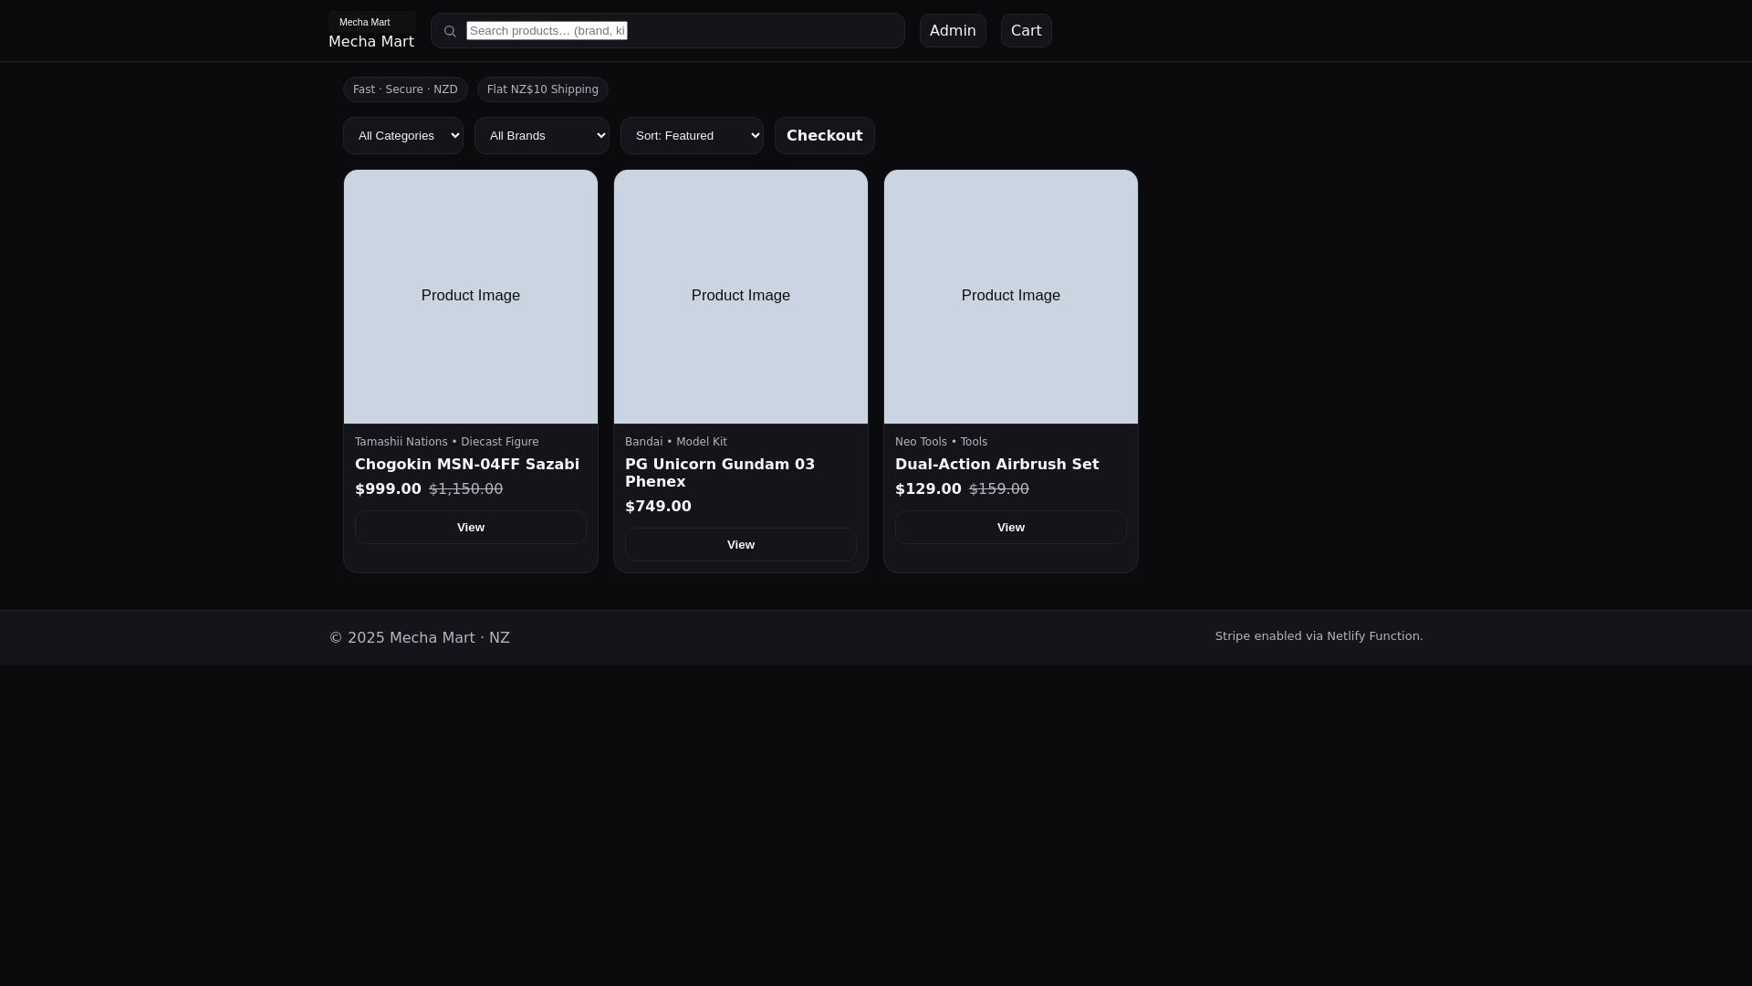Click the Chogokin MSN-04FF Sazabi title
Screen dimensions: 1752x986
tap(467, 465)
